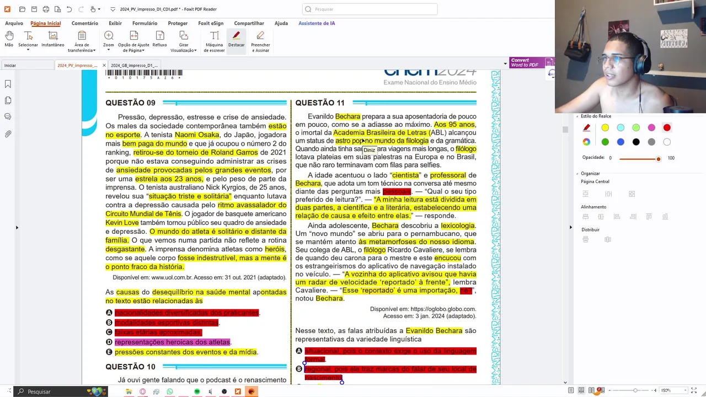Collapse the right panel using arrow

(x=570, y=227)
